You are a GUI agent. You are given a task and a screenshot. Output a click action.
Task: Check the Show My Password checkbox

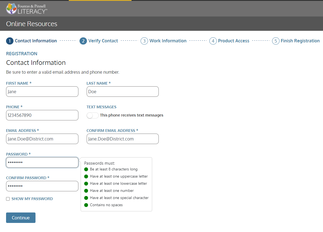[8, 199]
